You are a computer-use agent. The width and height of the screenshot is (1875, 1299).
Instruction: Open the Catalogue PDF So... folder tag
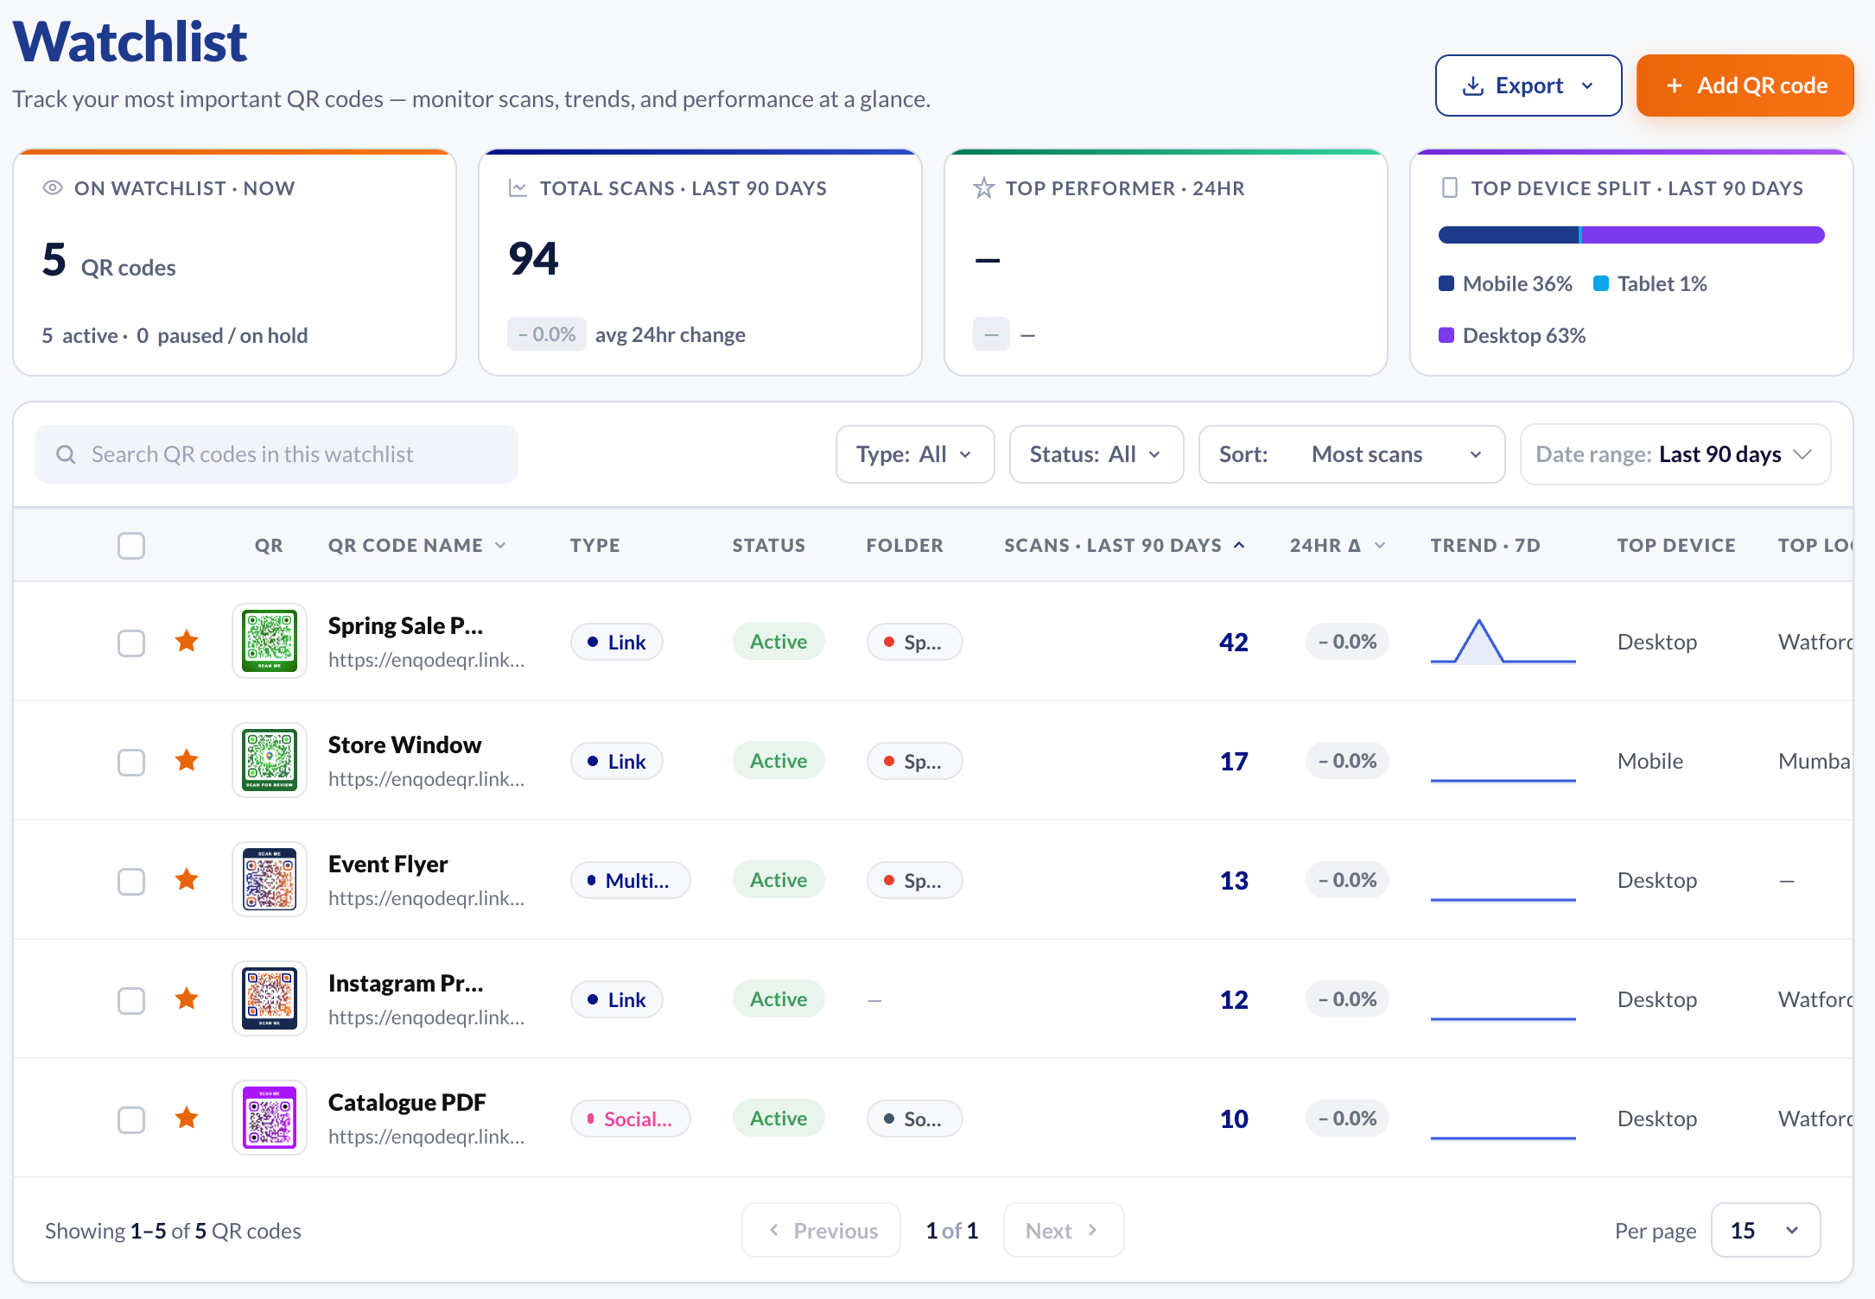pyautogui.click(x=914, y=1118)
